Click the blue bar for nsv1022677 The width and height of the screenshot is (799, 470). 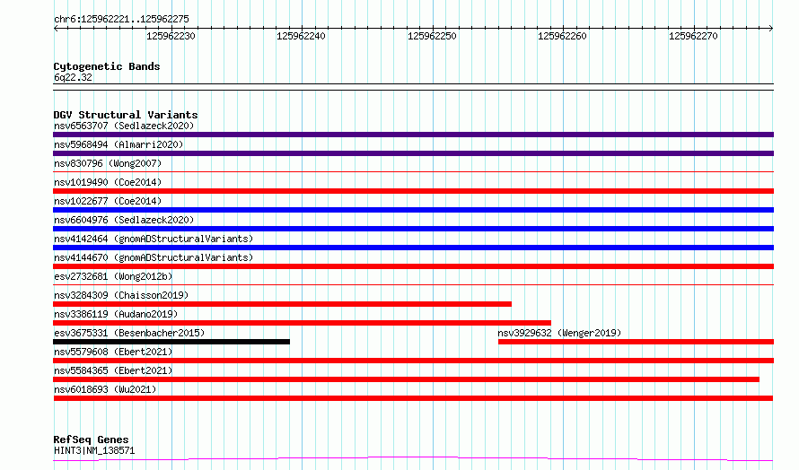pos(413,210)
